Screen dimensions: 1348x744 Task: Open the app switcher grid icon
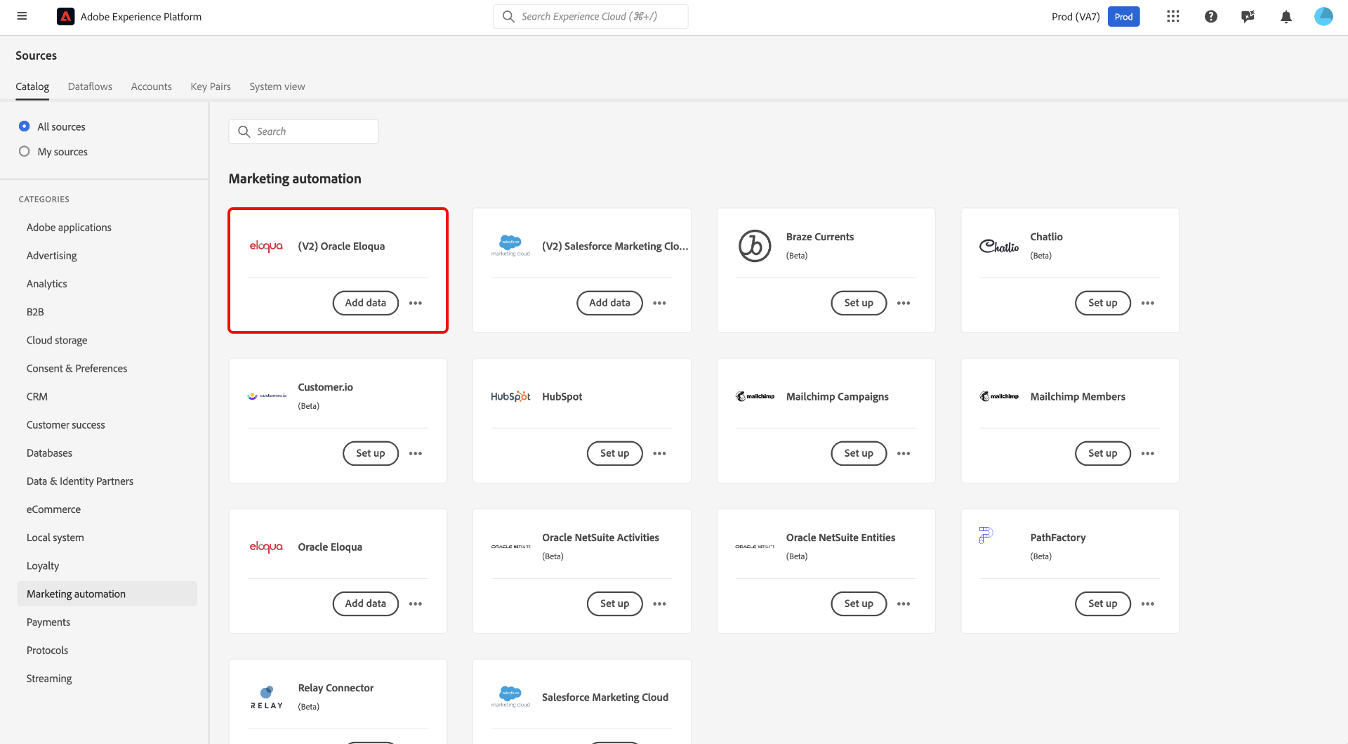(x=1173, y=16)
